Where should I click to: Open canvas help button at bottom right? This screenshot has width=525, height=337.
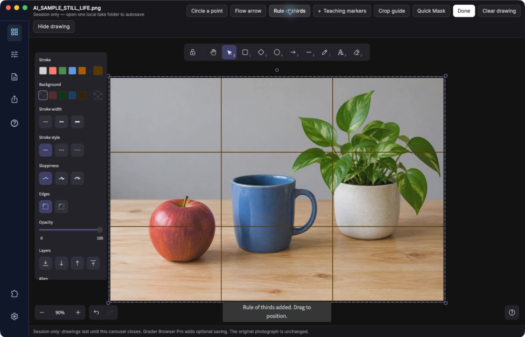(x=511, y=312)
